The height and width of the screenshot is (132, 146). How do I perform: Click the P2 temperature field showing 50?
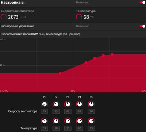[56, 128]
